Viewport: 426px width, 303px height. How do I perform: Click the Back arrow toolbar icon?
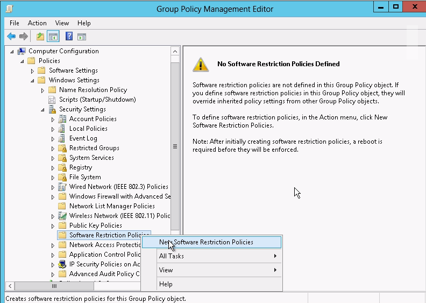tap(11, 36)
